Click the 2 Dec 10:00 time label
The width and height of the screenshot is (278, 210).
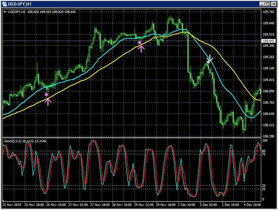(186, 205)
